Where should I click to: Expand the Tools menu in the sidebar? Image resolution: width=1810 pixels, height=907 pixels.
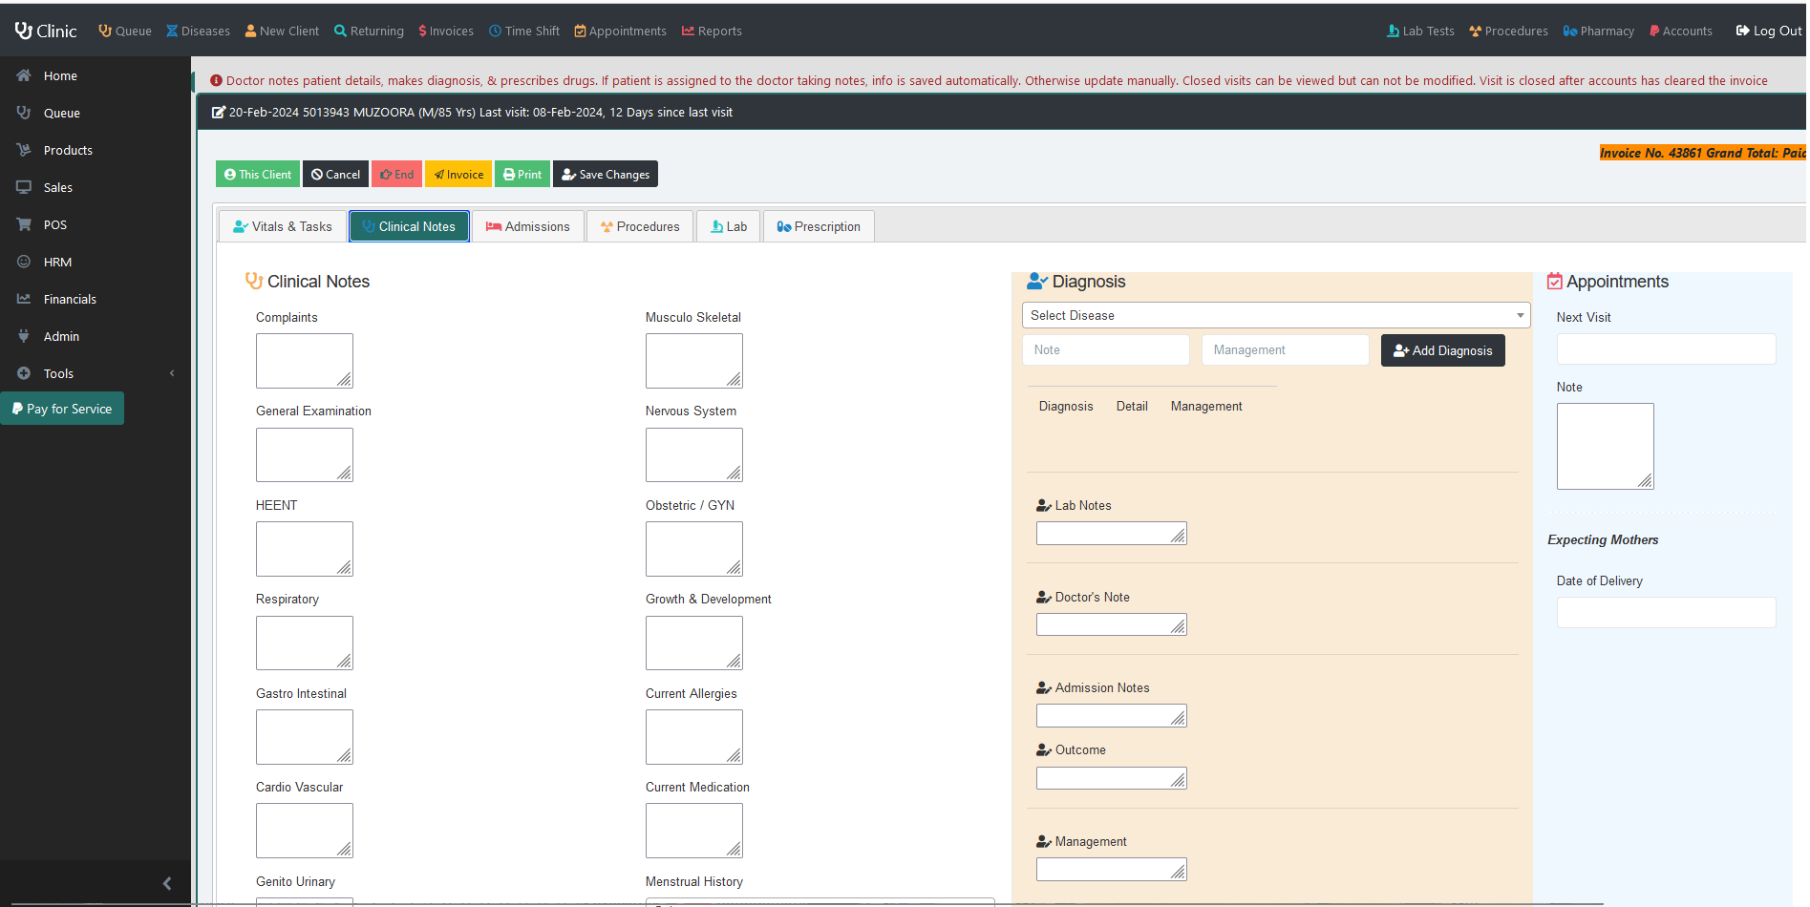pos(96,373)
